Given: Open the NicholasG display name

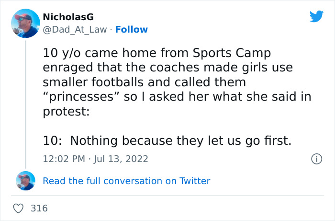Looking at the screenshot, I should pyautogui.click(x=68, y=17).
